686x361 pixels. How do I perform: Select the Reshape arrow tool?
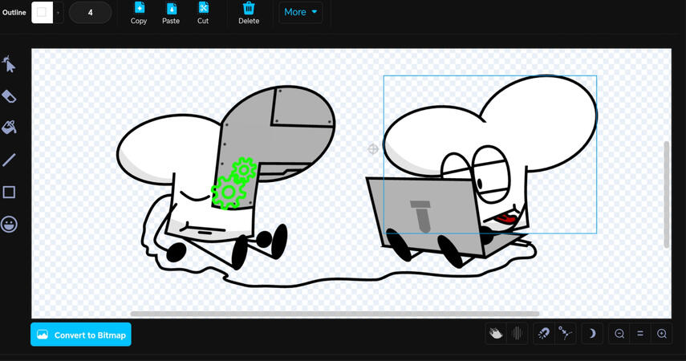click(x=10, y=64)
